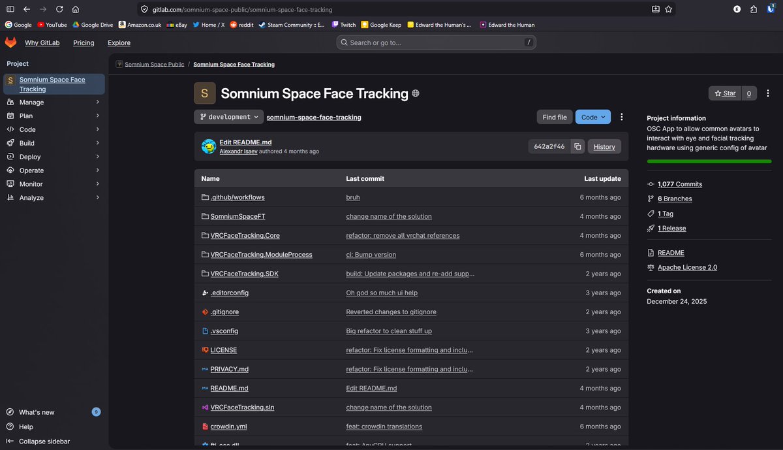The height and width of the screenshot is (450, 783).
Task: Open the README.md file row
Action: [x=411, y=388]
